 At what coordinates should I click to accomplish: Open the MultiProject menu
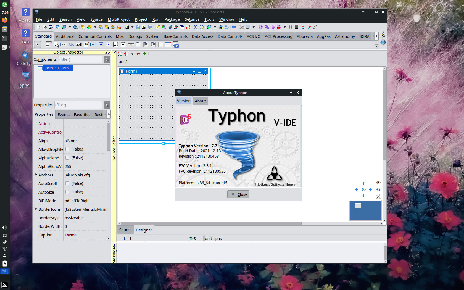[x=118, y=19]
